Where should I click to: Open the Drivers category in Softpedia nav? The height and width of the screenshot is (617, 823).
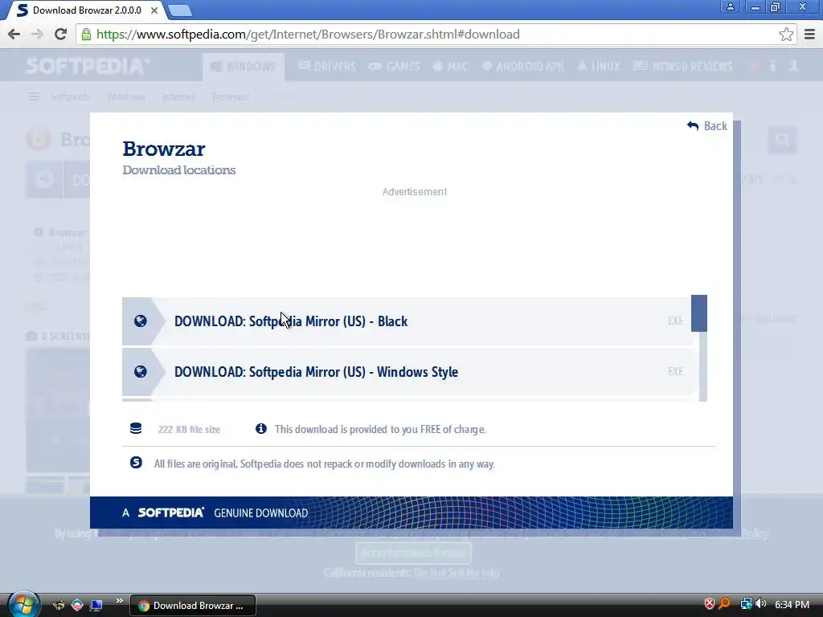(326, 67)
